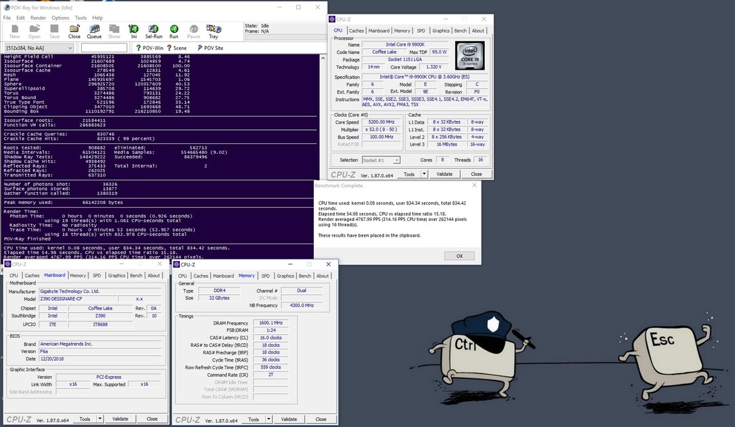Click the Multiplier x 52.0 value
Screen dimensions: 735x427
[381, 130]
